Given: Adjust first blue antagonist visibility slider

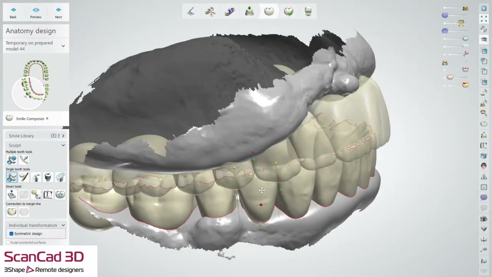Looking at the screenshot, I should (445, 15).
